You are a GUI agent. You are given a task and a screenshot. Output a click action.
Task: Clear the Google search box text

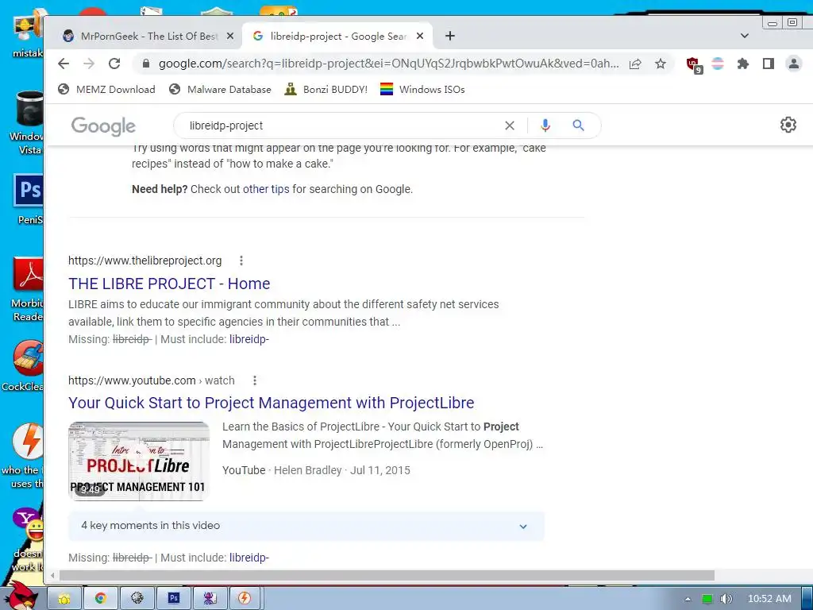(510, 125)
